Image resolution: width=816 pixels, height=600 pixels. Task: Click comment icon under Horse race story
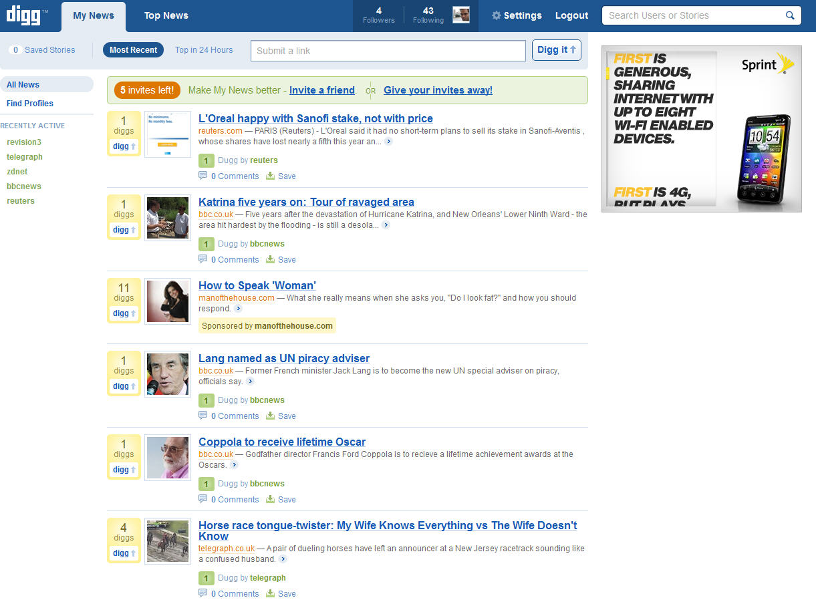click(x=203, y=593)
